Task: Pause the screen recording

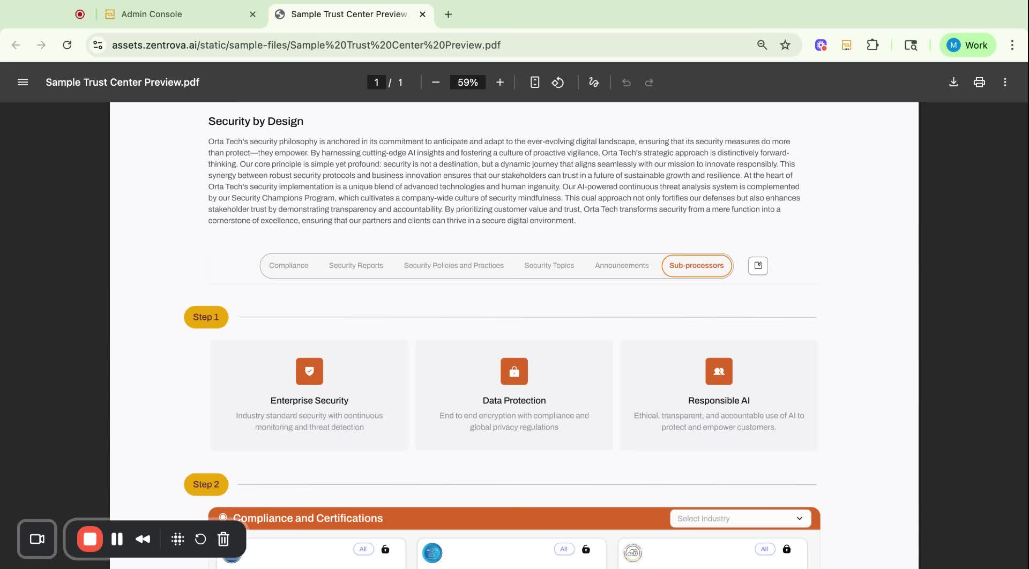Action: pyautogui.click(x=117, y=539)
